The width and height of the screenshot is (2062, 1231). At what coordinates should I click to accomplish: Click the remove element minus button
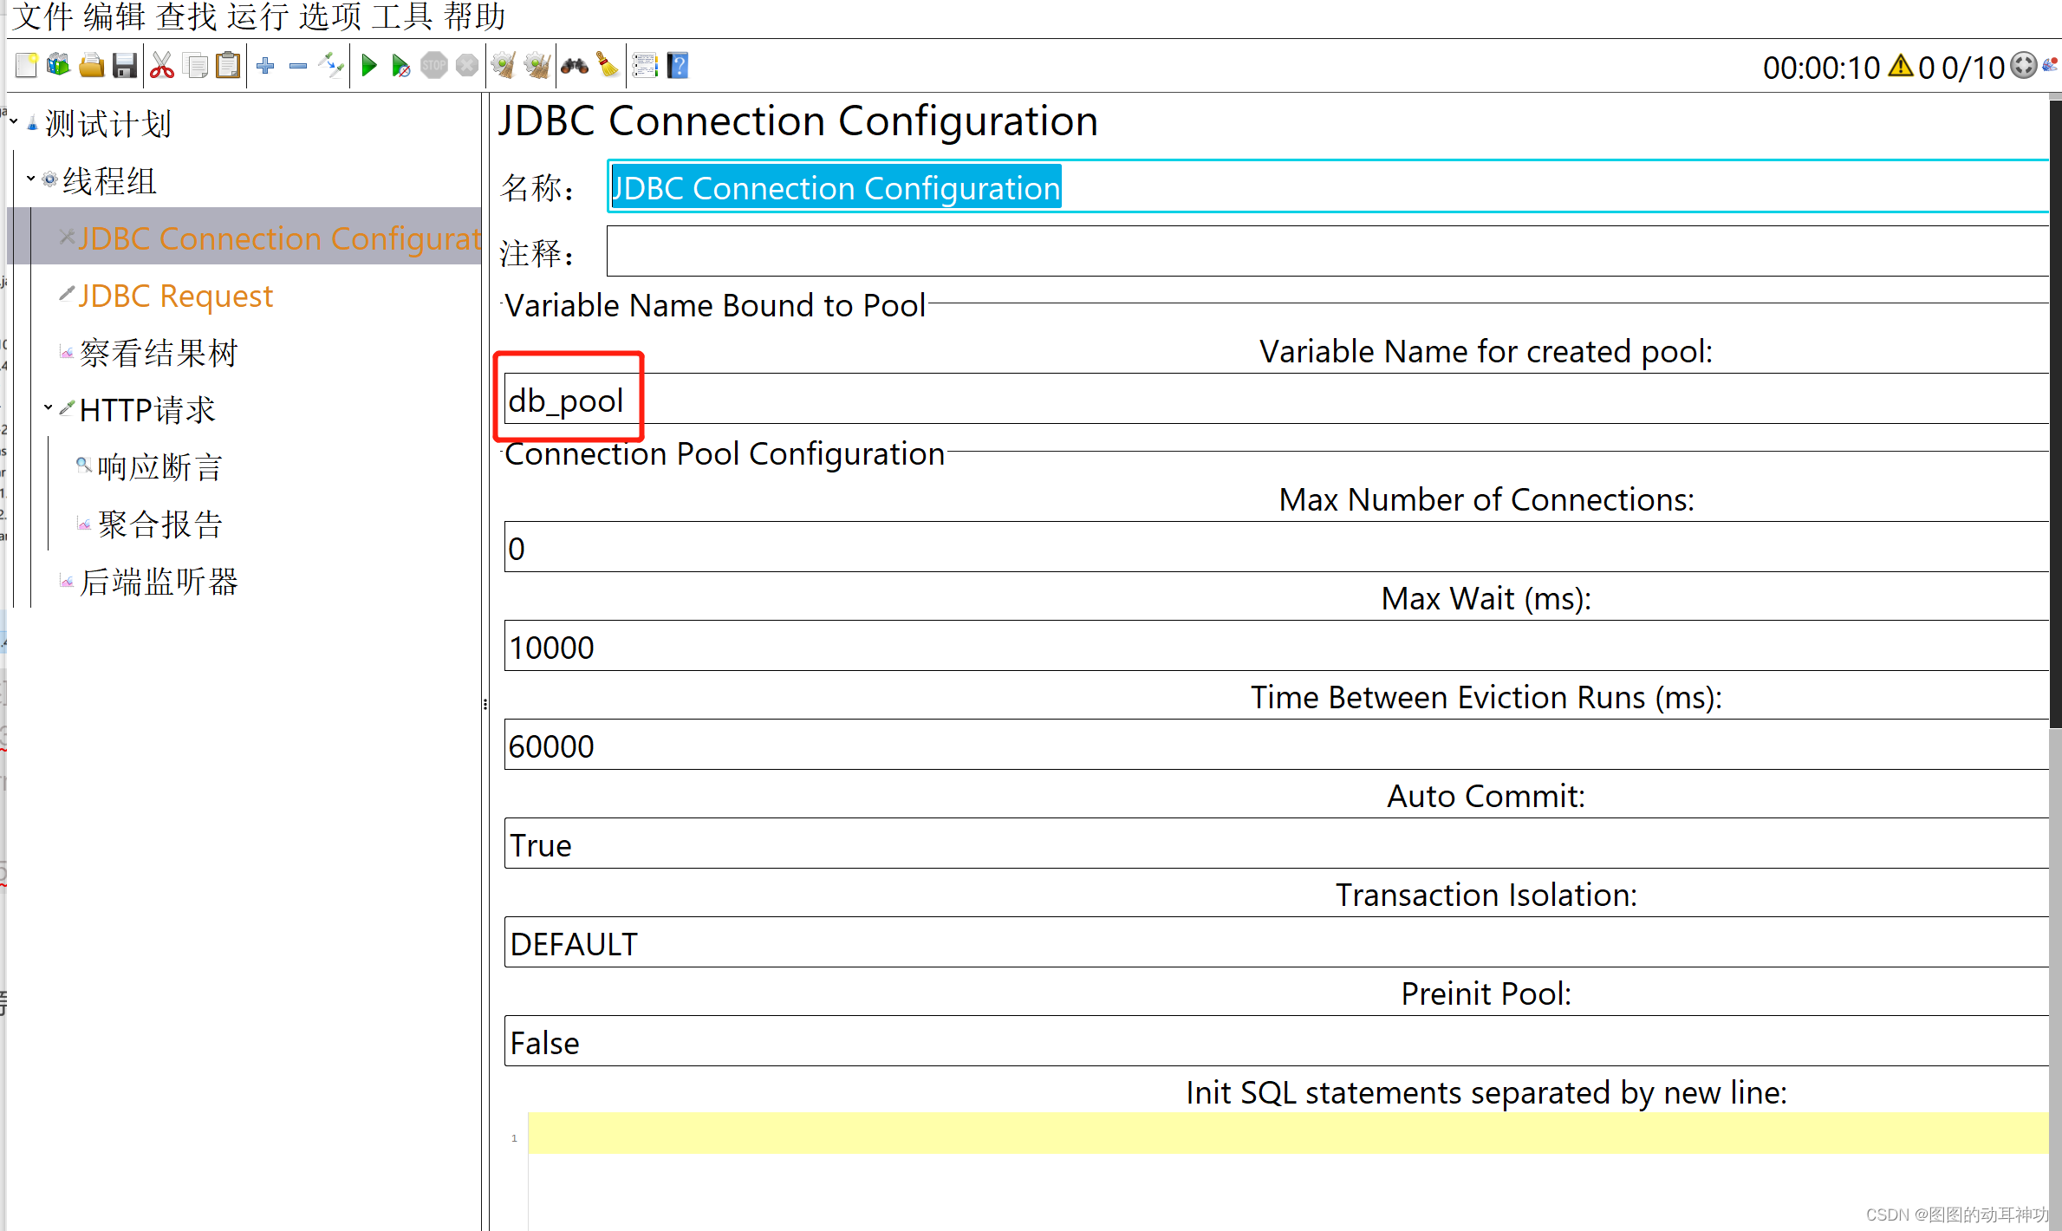[x=297, y=65]
